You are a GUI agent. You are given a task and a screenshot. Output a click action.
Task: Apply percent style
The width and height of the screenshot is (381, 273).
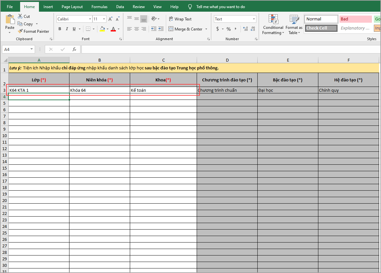(x=229, y=29)
